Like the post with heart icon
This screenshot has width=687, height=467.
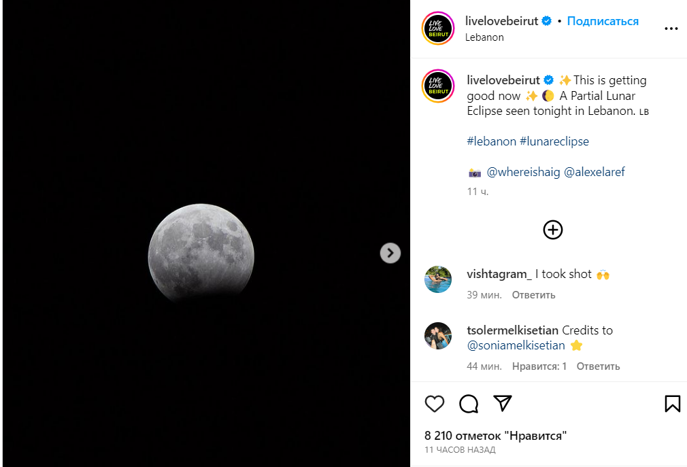point(435,404)
